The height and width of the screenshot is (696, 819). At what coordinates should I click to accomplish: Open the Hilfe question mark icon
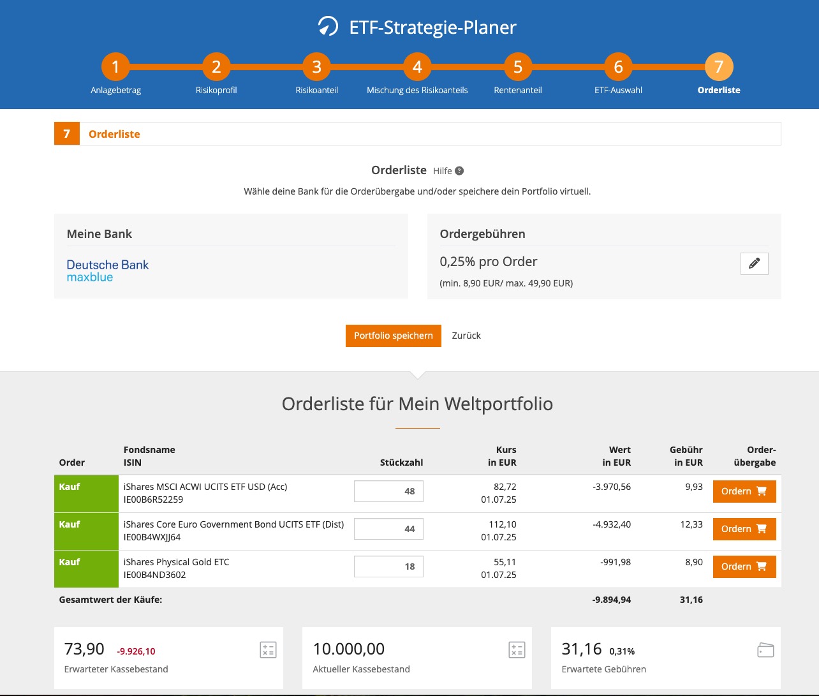pos(459,171)
